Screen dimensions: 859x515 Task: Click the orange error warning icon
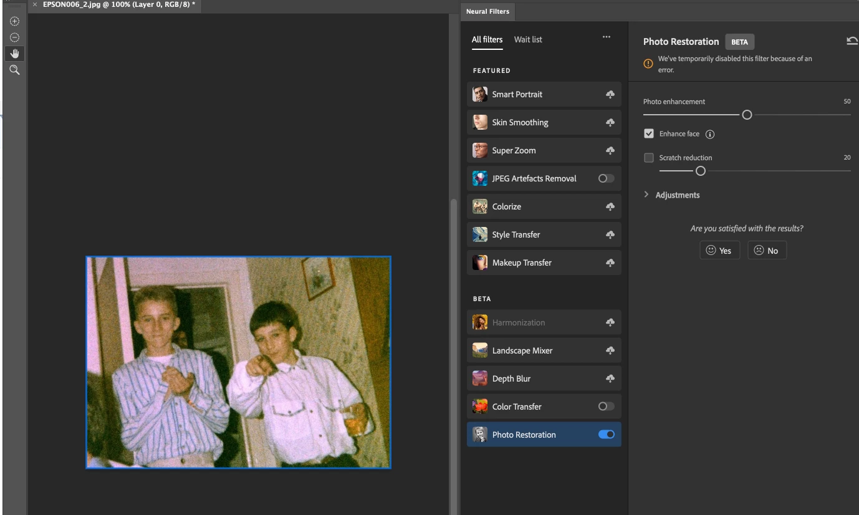click(648, 64)
